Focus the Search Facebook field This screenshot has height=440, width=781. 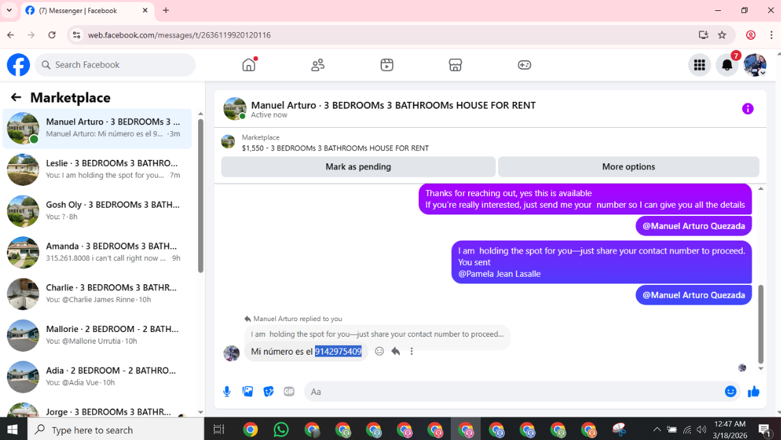pyautogui.click(x=115, y=65)
